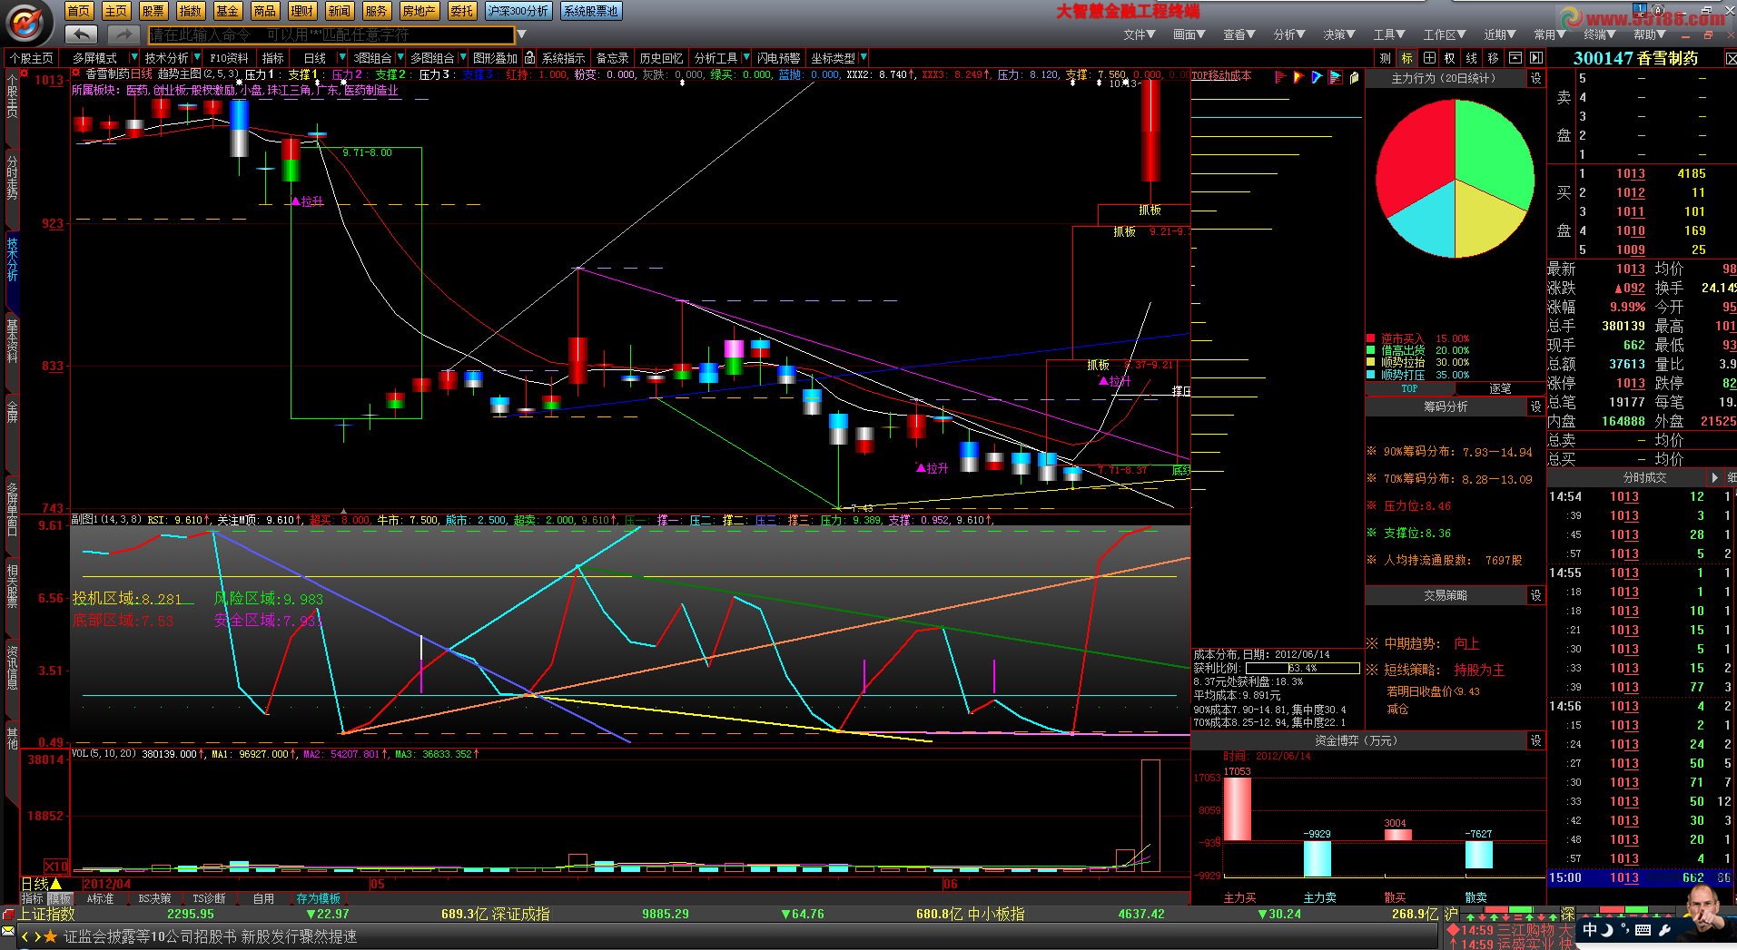Switch to the 逐笔 tab
Image resolution: width=1737 pixels, height=950 pixels.
(x=1500, y=388)
